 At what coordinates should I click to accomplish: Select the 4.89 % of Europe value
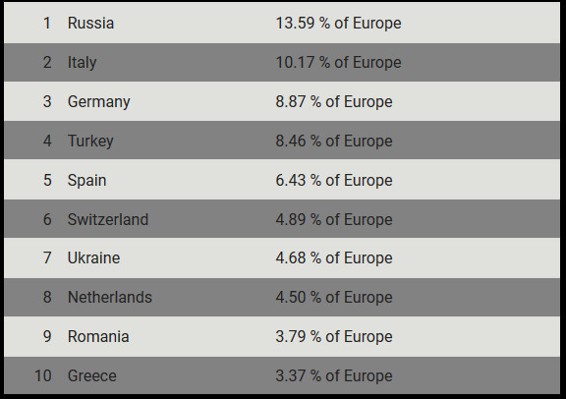click(334, 219)
